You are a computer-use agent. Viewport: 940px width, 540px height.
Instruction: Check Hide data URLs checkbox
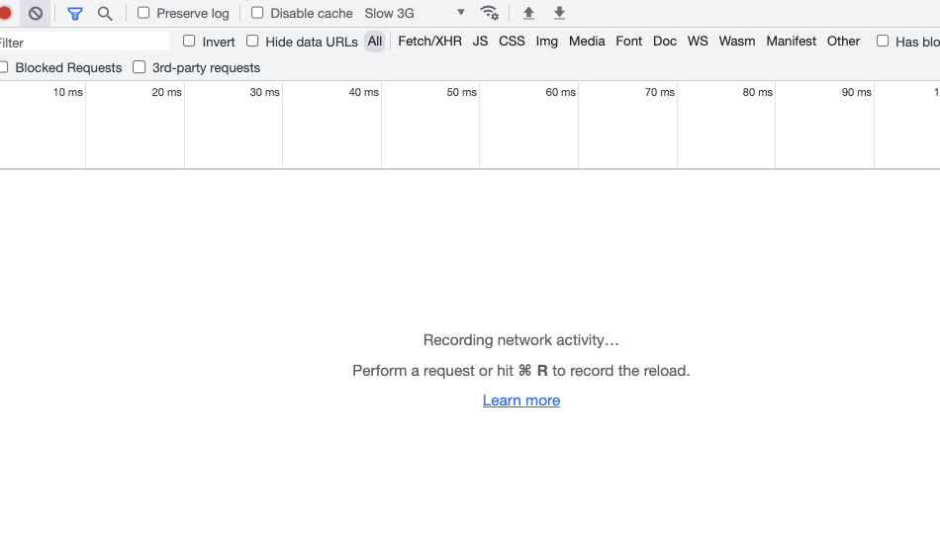252,41
